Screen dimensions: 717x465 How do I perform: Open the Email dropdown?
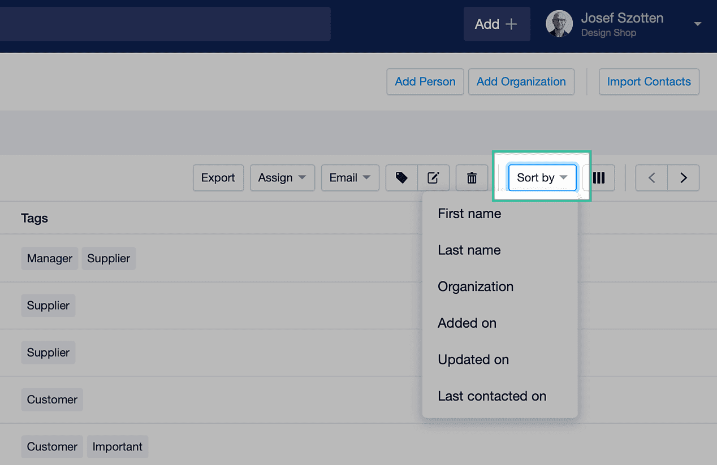[350, 178]
